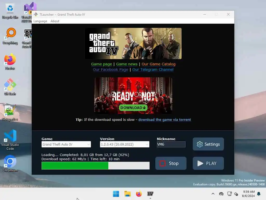Image resolution: width=266 pixels, height=200 pixels.
Task: Open the Language menu
Action: (40, 21)
